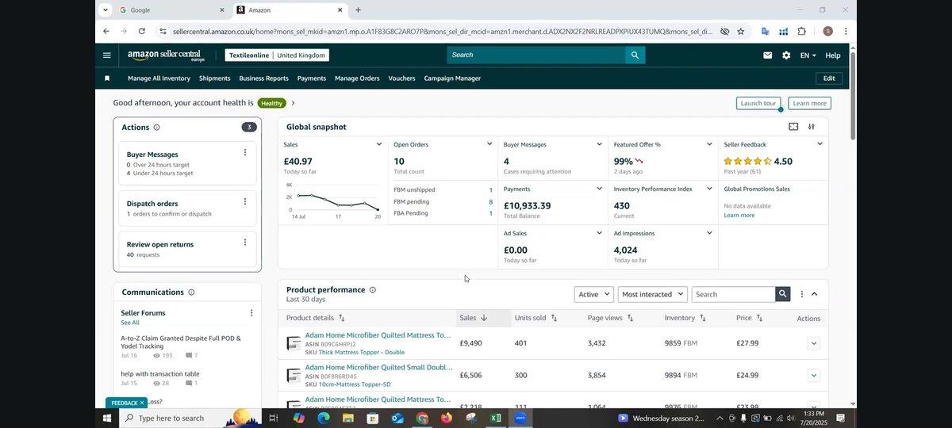Expand the Buyer Messages widget dropdown

point(599,144)
